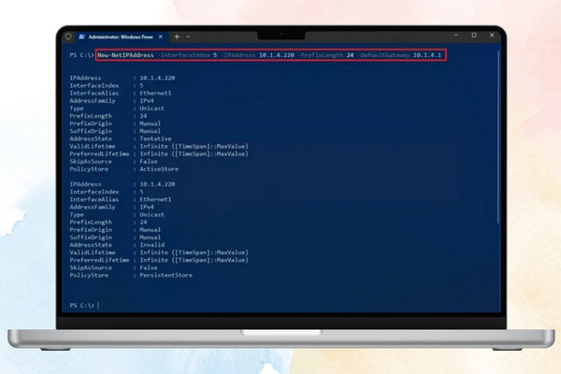The height and width of the screenshot is (374, 561).
Task: Maximize the terminal window
Action: 474,36
